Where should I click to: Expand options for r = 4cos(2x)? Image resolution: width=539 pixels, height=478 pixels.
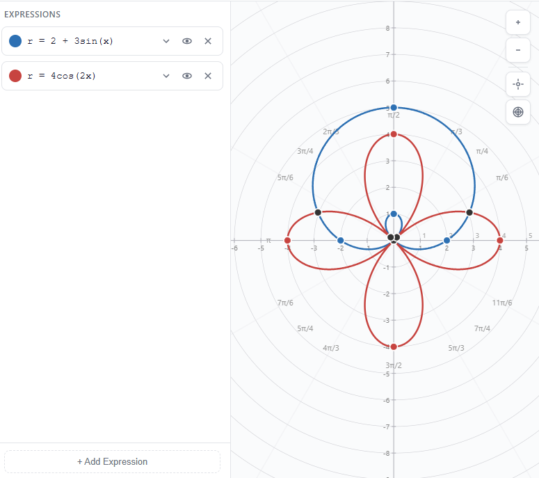coord(166,76)
